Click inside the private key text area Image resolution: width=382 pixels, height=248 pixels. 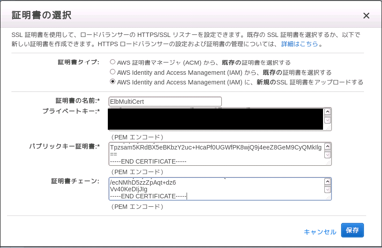click(x=216, y=119)
